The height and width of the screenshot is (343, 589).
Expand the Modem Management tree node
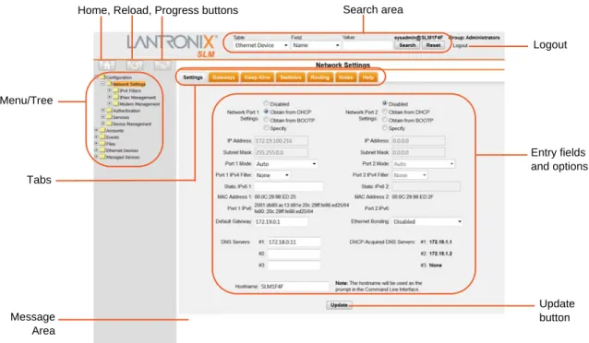[x=109, y=103]
